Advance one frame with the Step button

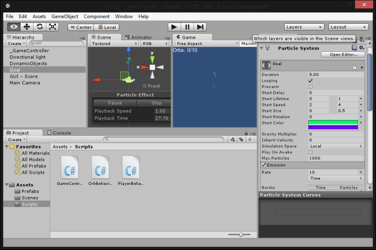click(x=200, y=27)
